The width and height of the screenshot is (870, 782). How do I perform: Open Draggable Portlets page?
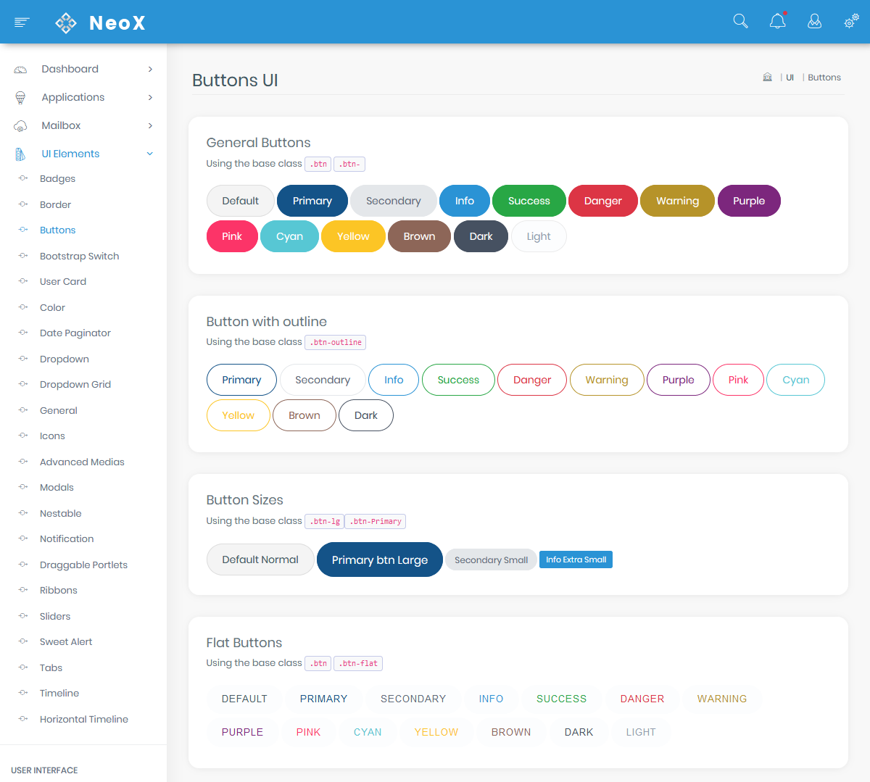pyautogui.click(x=83, y=565)
